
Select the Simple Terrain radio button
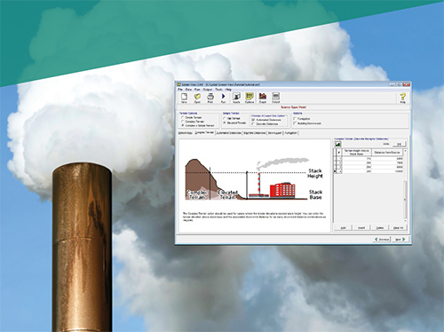pos(183,117)
